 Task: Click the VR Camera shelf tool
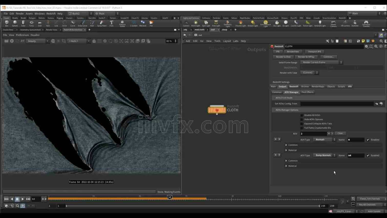point(345,24)
